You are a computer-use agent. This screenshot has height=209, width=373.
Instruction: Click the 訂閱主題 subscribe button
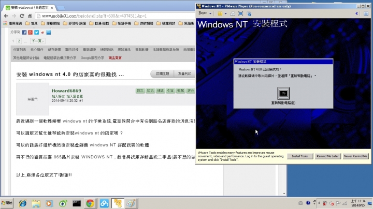pos(163,74)
